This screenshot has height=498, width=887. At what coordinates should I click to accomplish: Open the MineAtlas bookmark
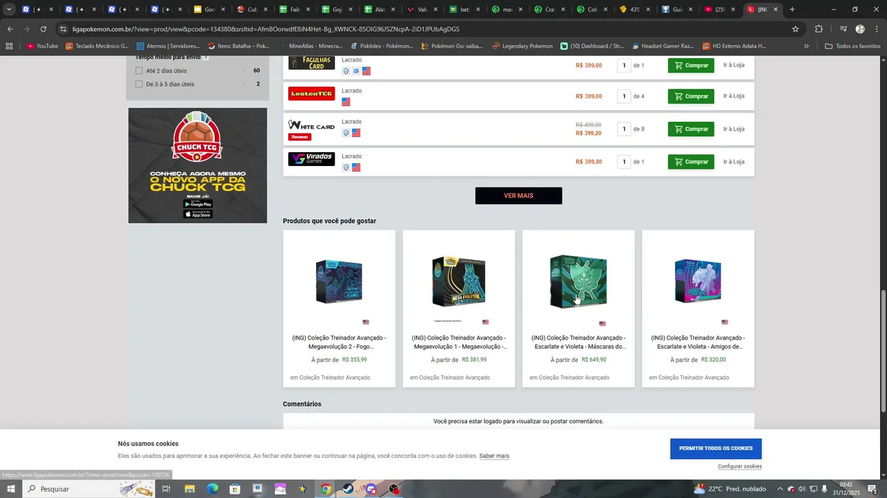(310, 46)
